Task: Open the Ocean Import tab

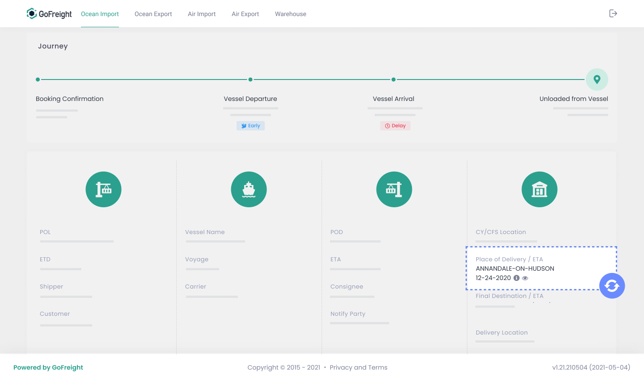Action: click(x=100, y=14)
